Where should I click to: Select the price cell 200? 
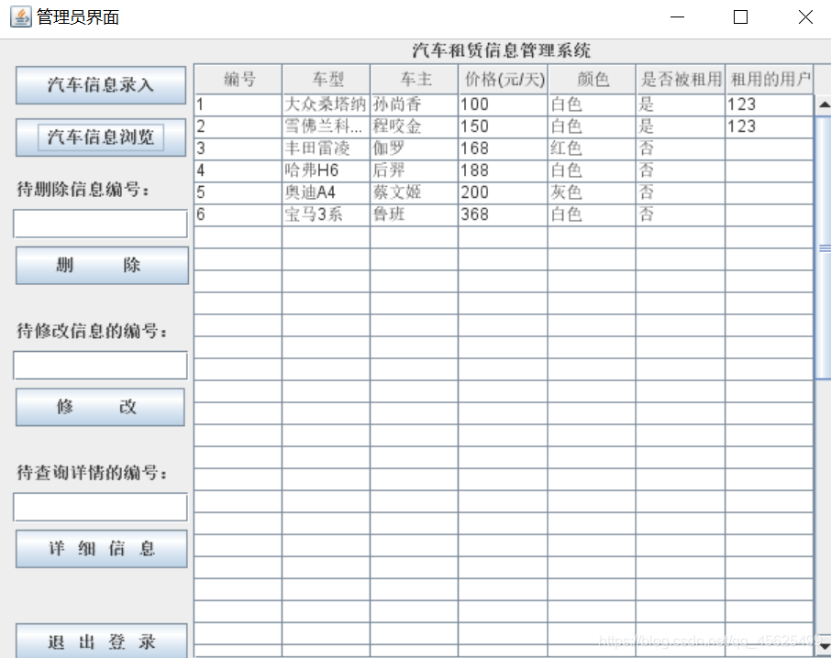tap(503, 192)
